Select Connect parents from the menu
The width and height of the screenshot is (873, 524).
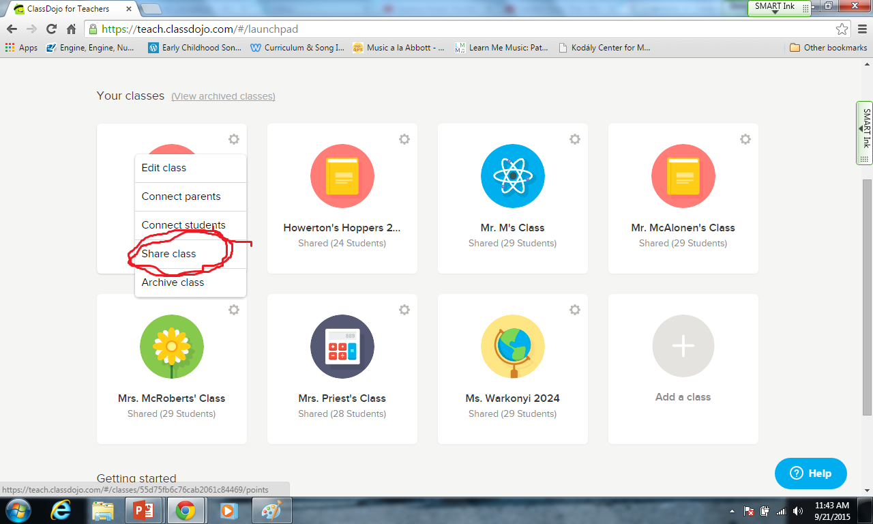pos(190,196)
